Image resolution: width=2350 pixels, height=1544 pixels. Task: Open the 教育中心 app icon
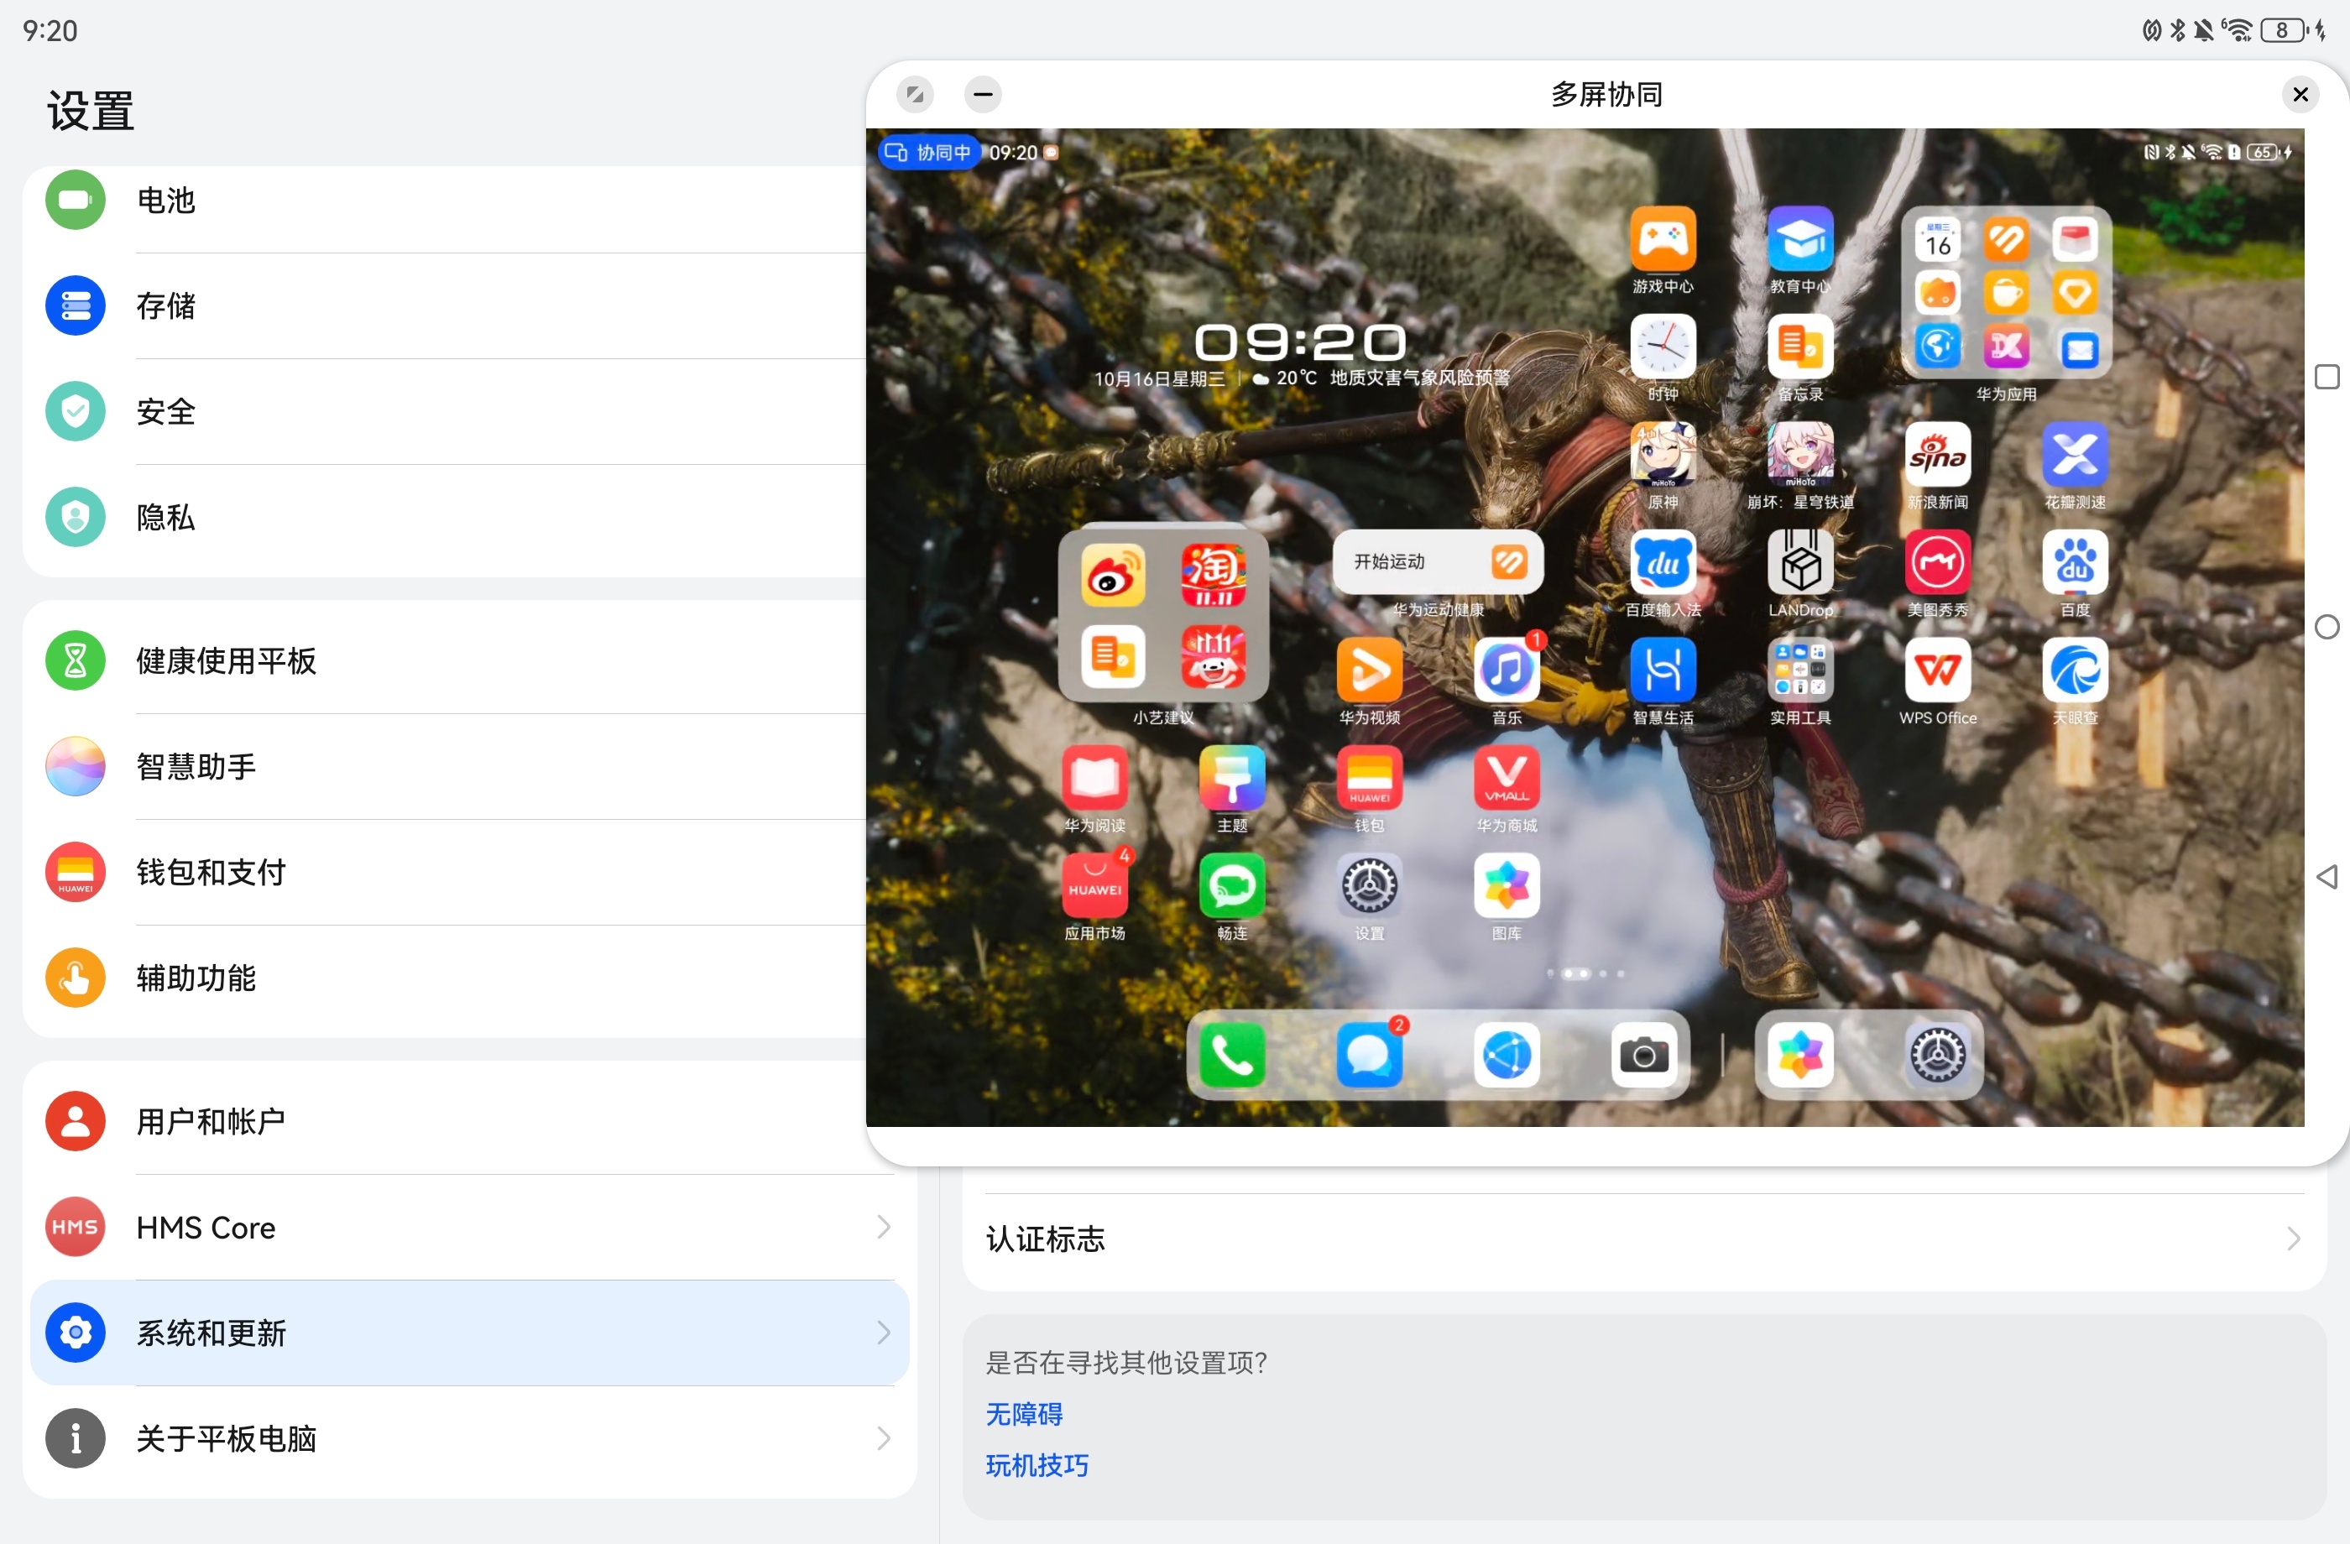pos(1800,239)
